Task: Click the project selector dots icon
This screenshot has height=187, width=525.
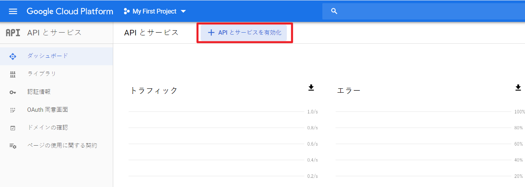Action: [127, 11]
